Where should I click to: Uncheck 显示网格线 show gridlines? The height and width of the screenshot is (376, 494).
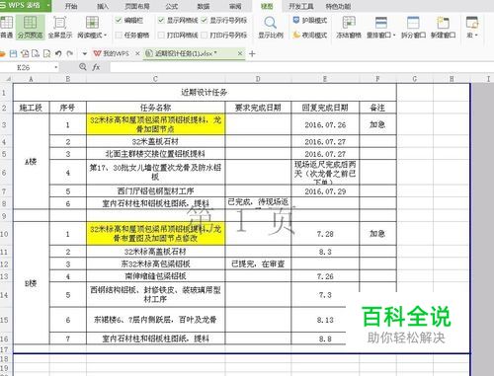point(161,21)
